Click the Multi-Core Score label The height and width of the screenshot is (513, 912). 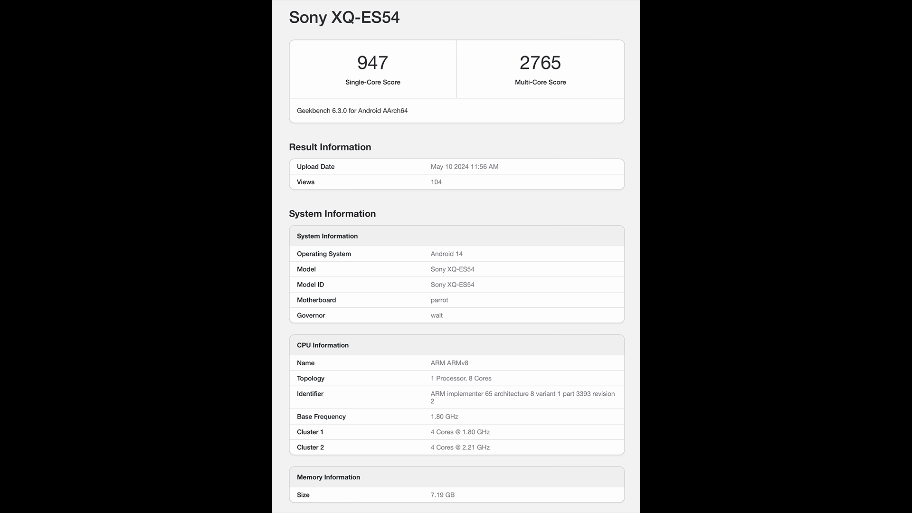pos(540,82)
